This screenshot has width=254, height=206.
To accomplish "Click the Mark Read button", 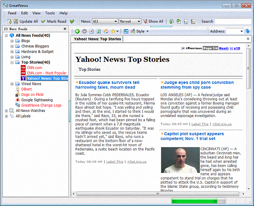I will coord(53,21).
